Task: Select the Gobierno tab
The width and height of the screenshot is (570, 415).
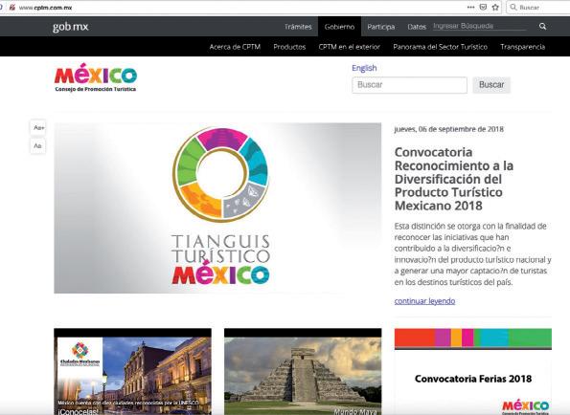Action: [x=339, y=27]
